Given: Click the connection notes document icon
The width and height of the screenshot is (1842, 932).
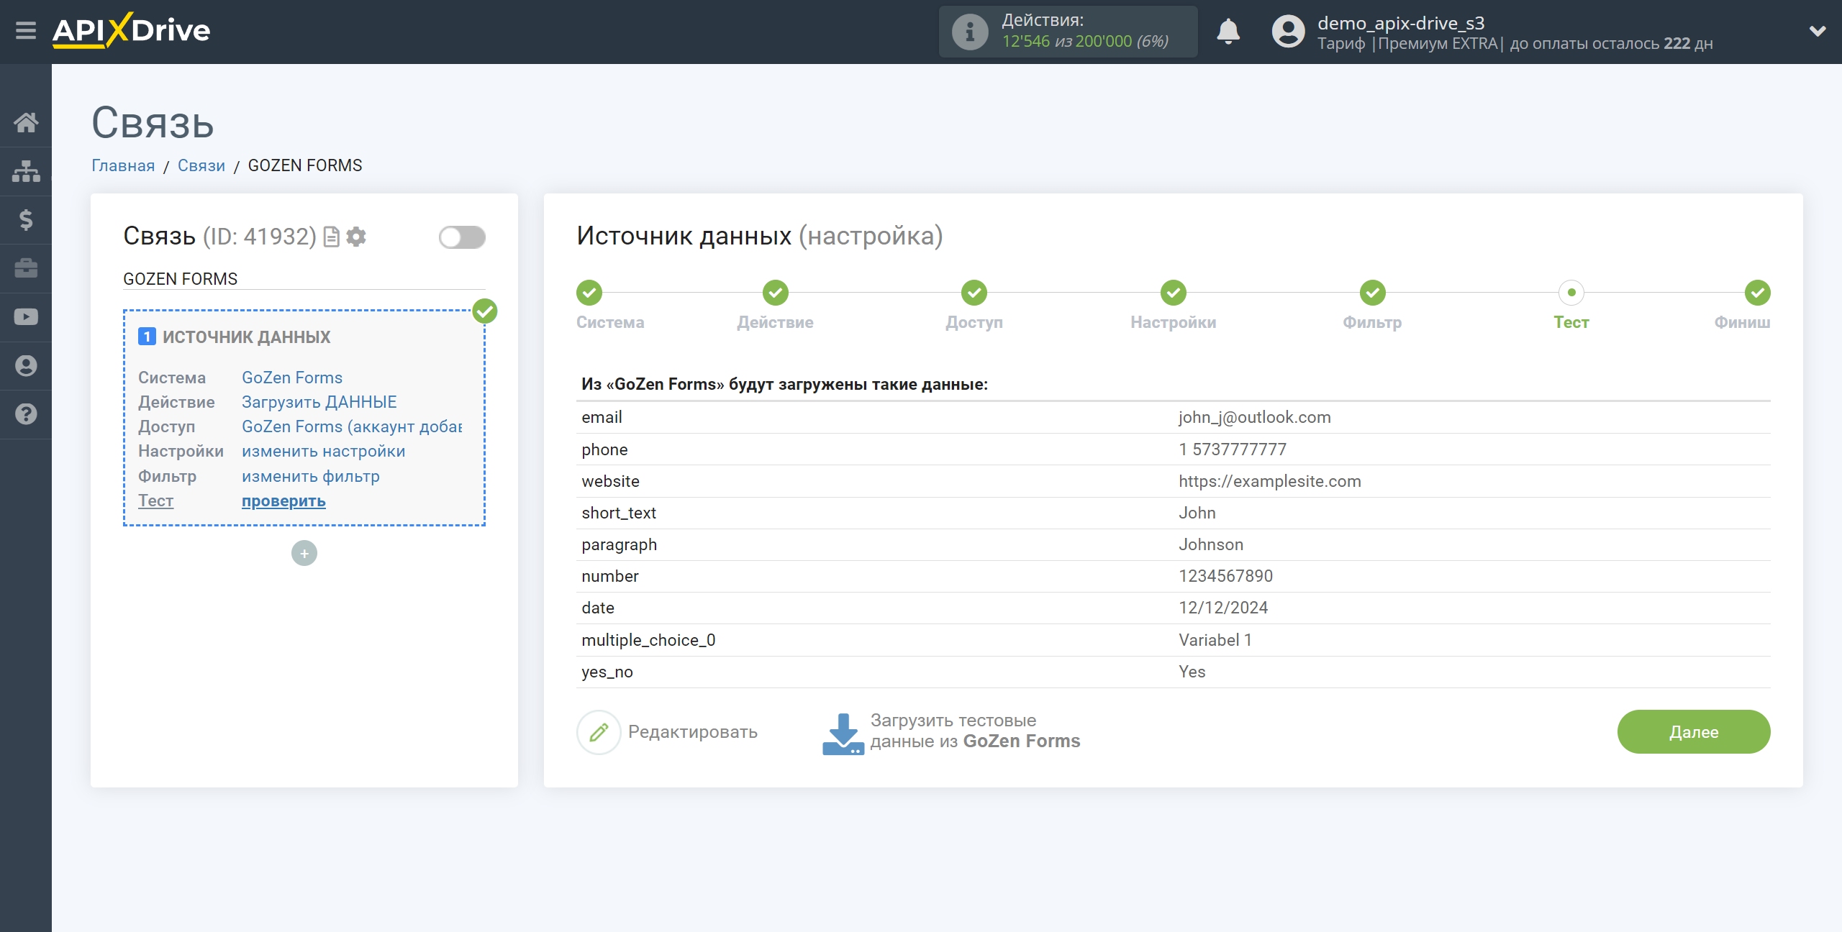Looking at the screenshot, I should (x=332, y=237).
